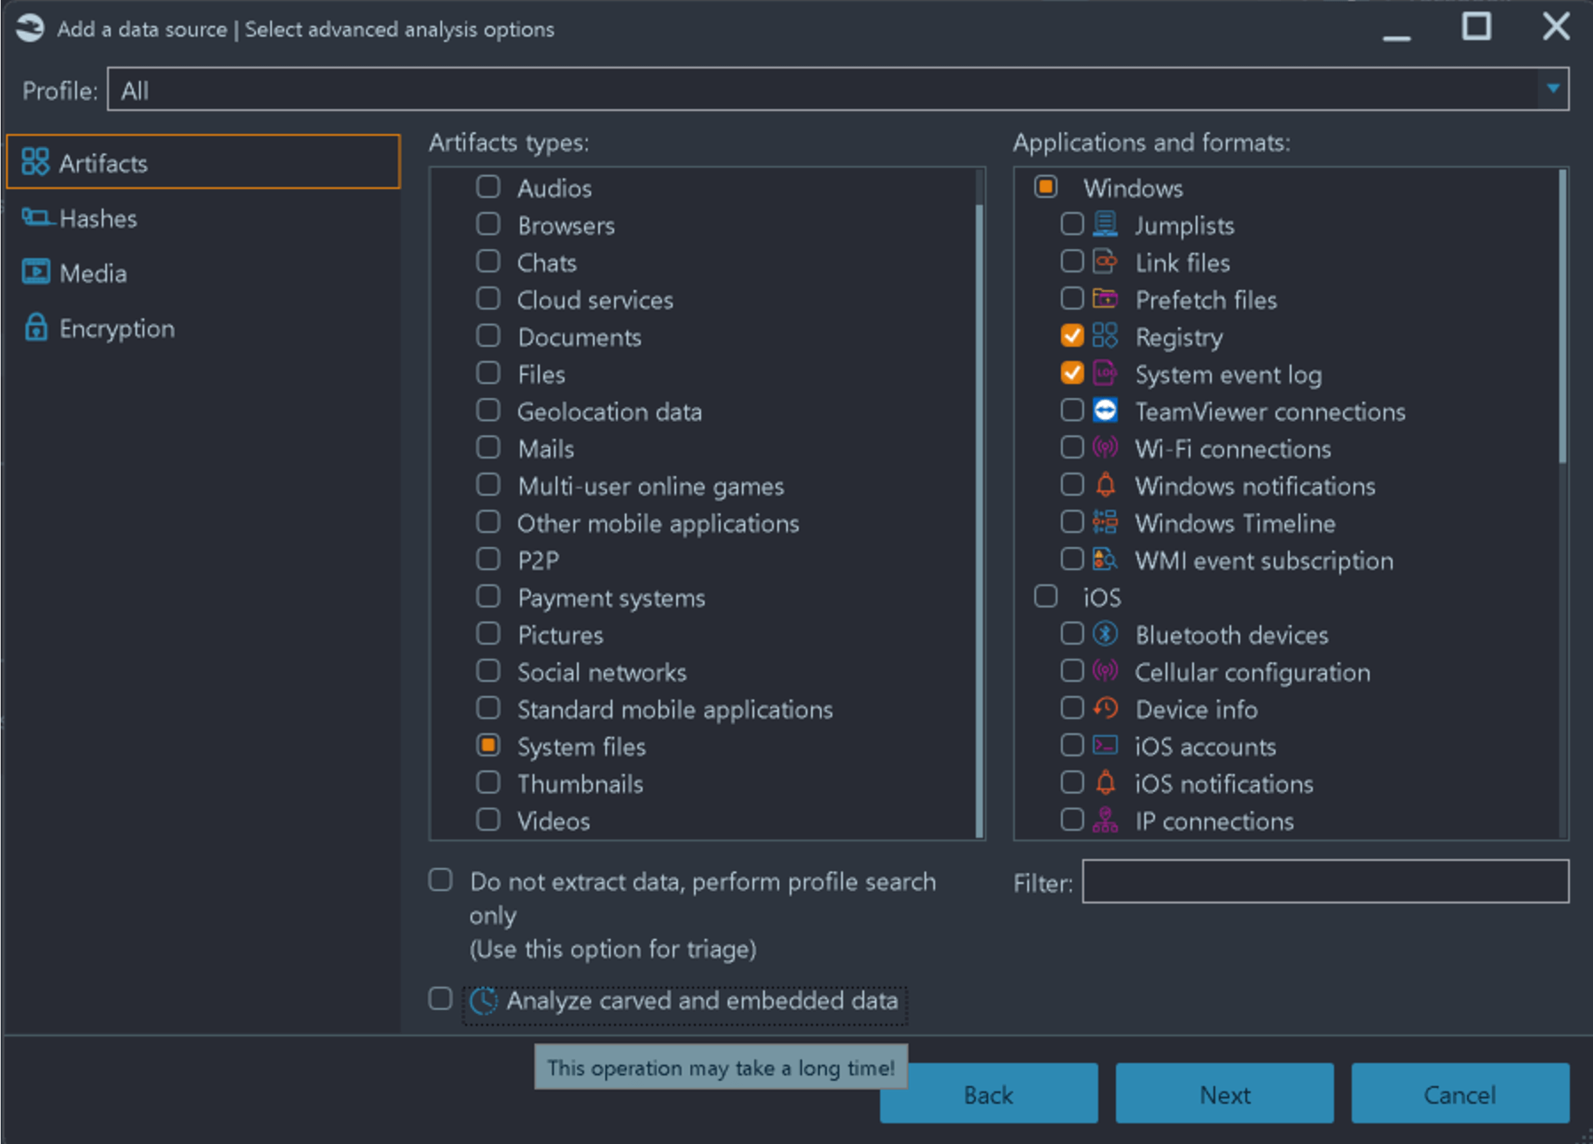
Task: Click the Hashes sidebar icon
Action: (37, 217)
